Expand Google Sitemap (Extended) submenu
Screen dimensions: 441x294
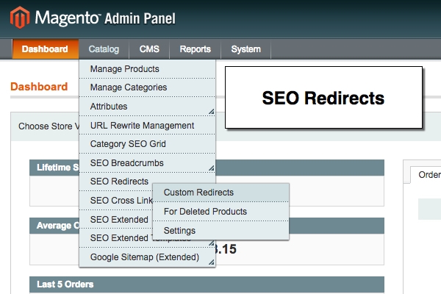(148, 257)
